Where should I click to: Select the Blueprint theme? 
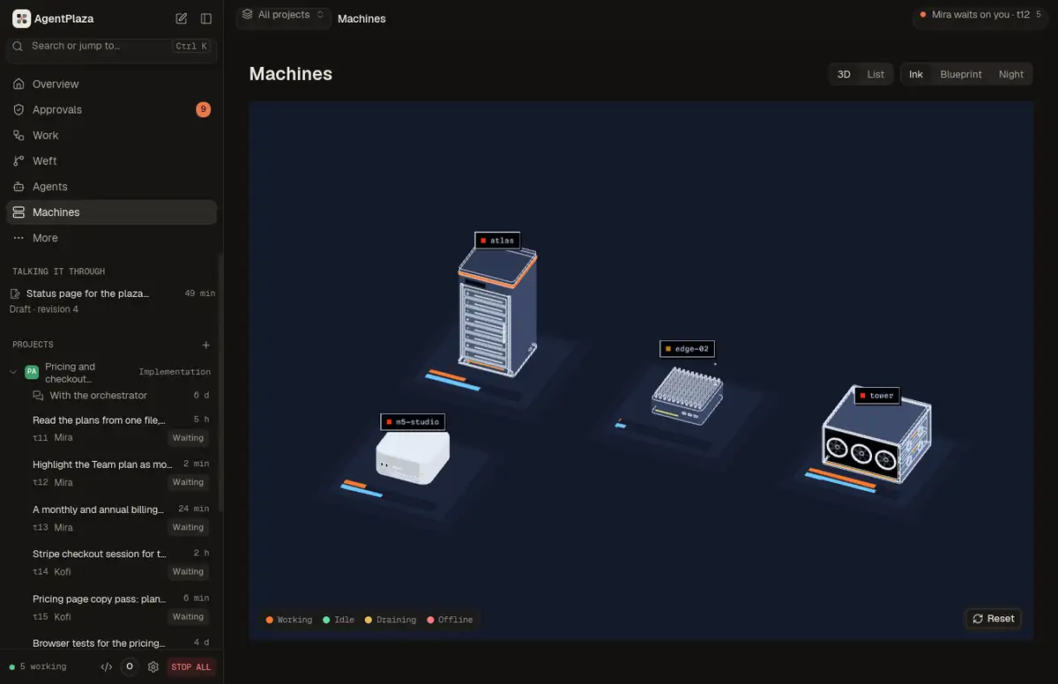coord(961,74)
